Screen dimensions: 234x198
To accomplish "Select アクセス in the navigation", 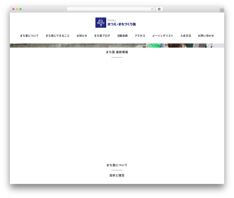I will [x=140, y=36].
